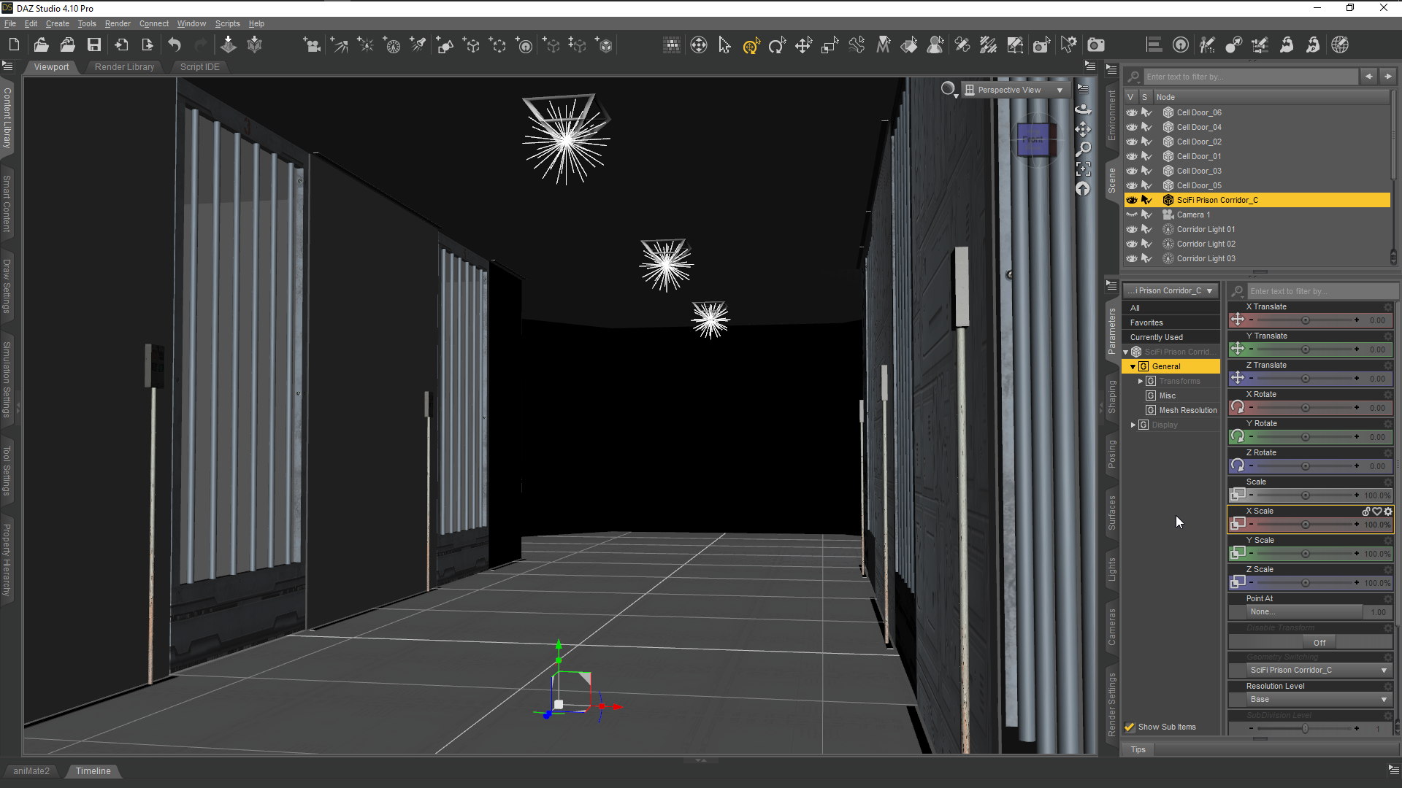Open the Render menu
Screen dimensions: 1402x788
(x=118, y=23)
